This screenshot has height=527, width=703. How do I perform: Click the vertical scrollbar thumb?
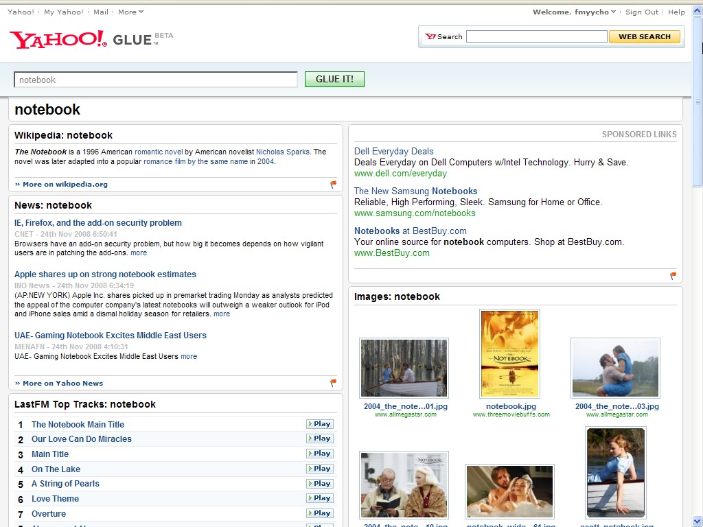coord(698,102)
